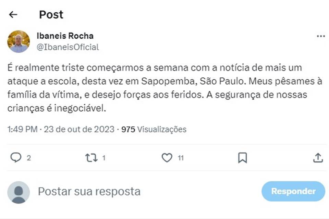Open Ibaneis Rocha's profile picture
Image resolution: width=329 pixels, height=219 pixels.
(x=19, y=41)
